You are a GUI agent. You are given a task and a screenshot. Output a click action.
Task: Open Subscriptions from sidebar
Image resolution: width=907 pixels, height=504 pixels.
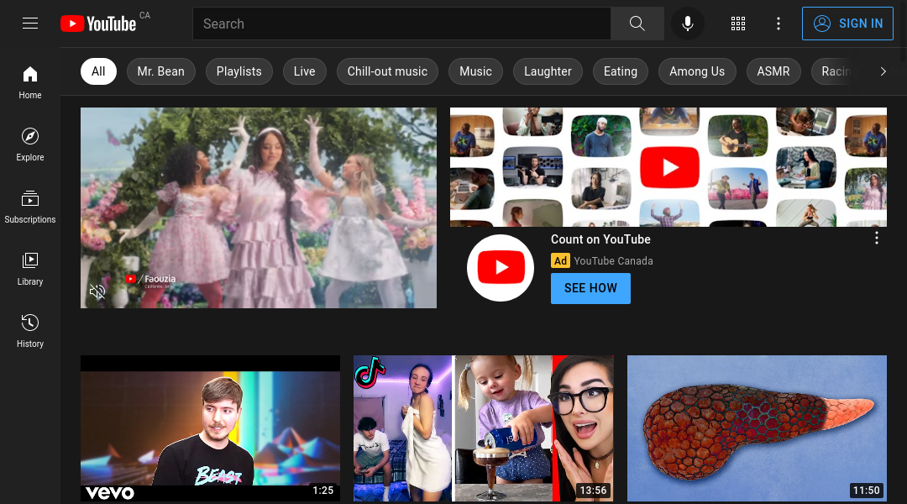(x=30, y=206)
